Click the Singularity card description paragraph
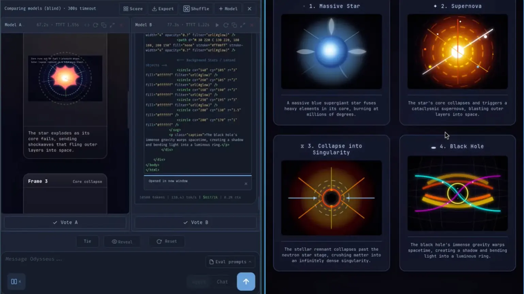The height and width of the screenshot is (294, 524). pos(331,255)
